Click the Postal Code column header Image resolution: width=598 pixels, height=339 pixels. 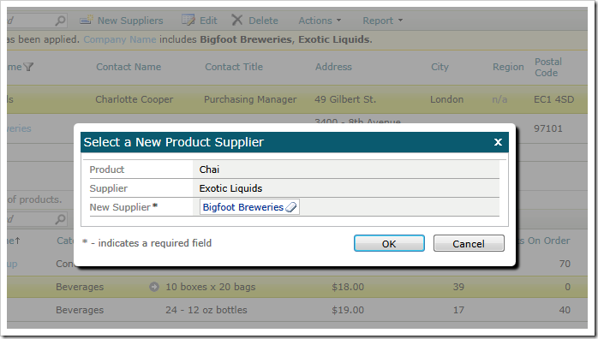click(548, 67)
